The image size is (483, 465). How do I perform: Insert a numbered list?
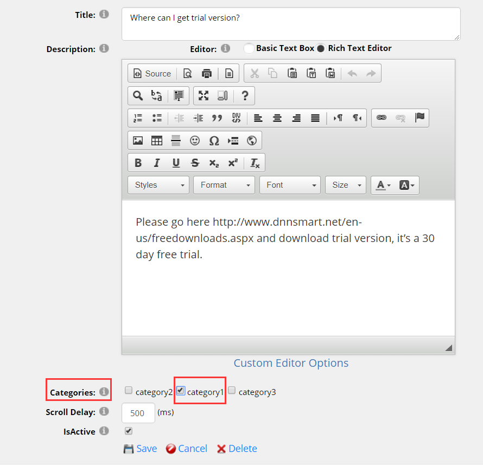pos(138,118)
